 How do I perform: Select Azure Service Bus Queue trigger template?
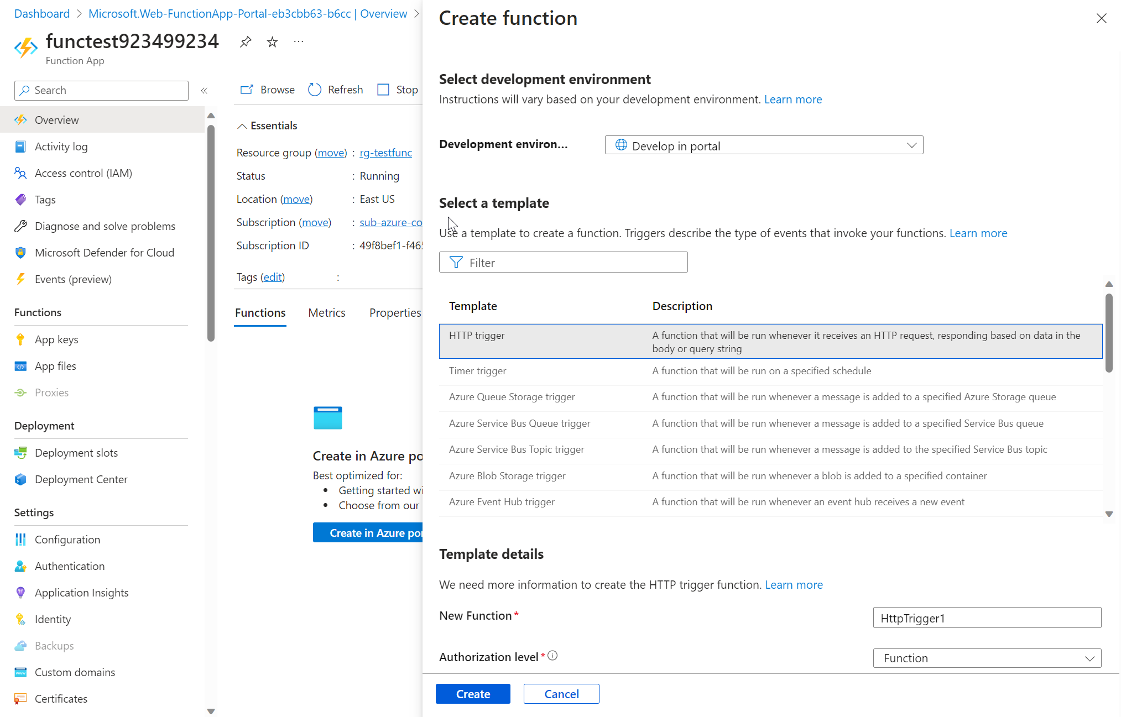coord(770,423)
